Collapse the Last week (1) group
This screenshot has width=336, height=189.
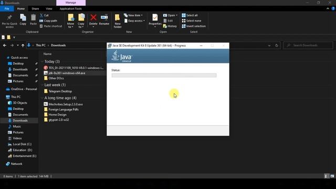tap(42, 85)
